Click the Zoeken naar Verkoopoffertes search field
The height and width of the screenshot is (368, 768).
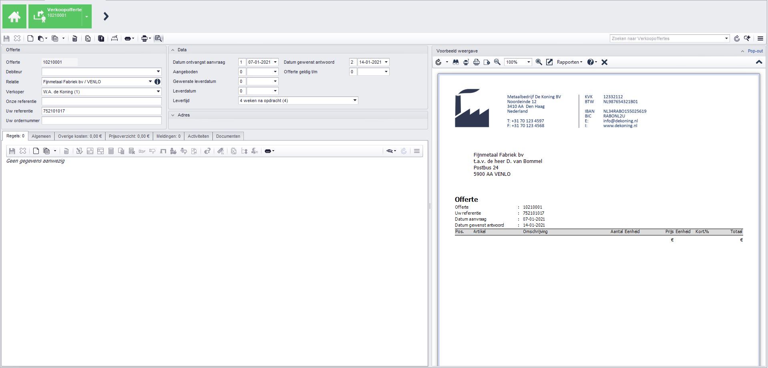coord(667,38)
